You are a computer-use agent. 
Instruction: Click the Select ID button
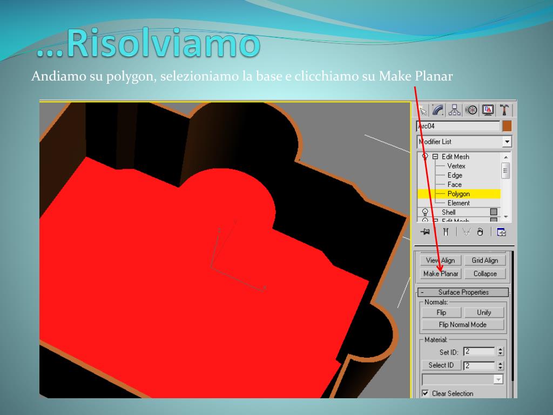(x=441, y=365)
